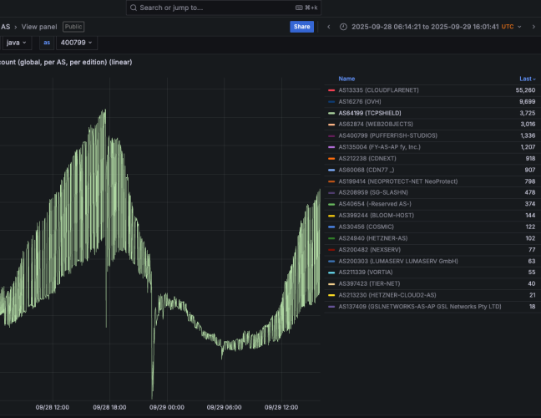Viewport: 541px width, 418px height.
Task: Click the clock icon in time picker
Action: pyautogui.click(x=344, y=27)
